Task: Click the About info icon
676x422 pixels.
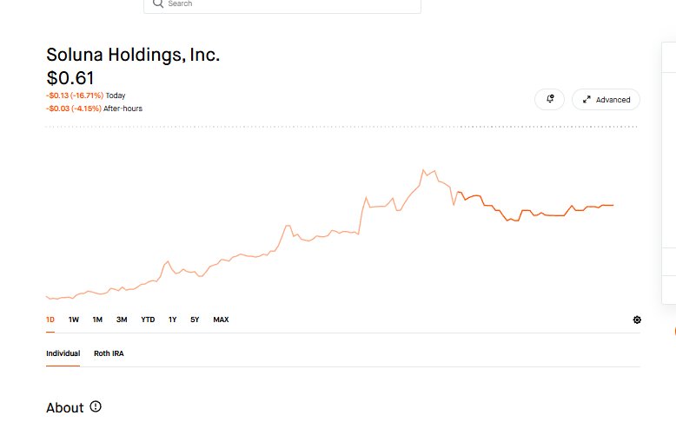Action: (96, 406)
